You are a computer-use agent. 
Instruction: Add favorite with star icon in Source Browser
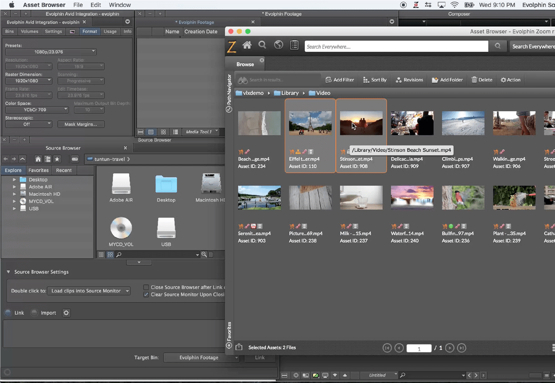pos(57,159)
